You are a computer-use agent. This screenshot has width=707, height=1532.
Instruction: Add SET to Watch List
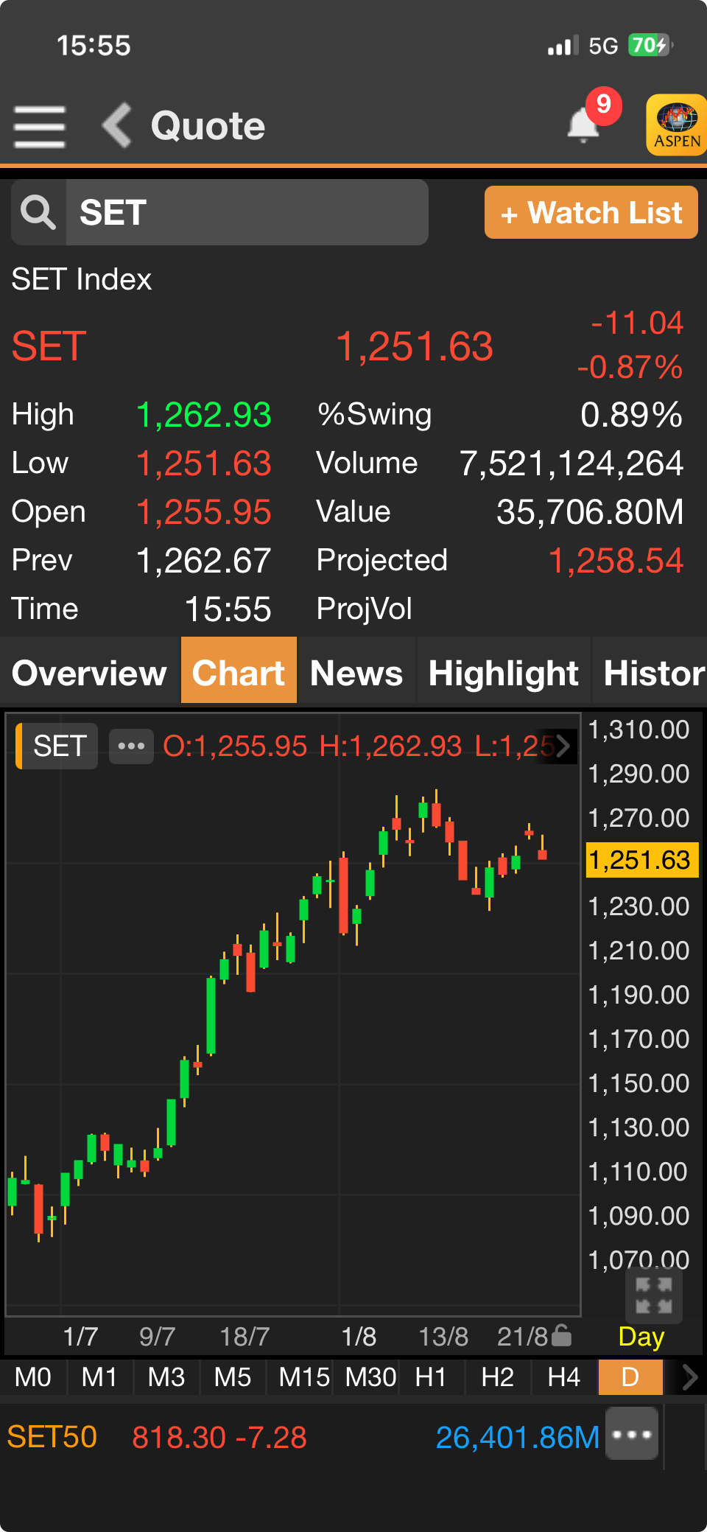tap(591, 212)
